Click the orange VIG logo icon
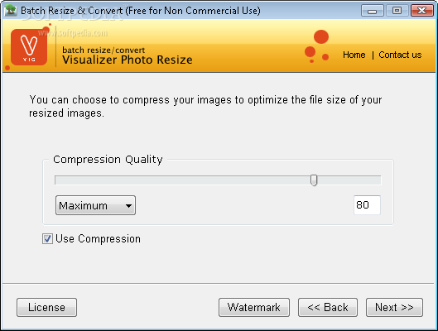The image size is (438, 331). (x=29, y=47)
